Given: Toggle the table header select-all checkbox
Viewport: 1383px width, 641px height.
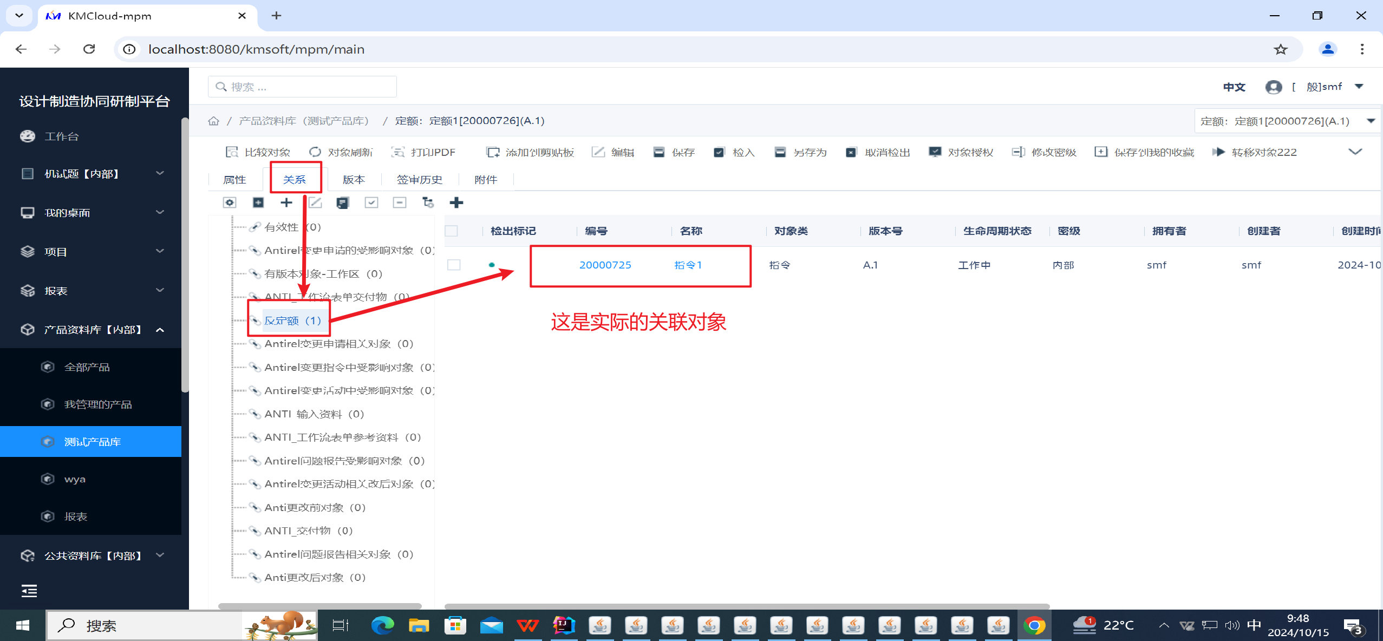Looking at the screenshot, I should click(452, 231).
